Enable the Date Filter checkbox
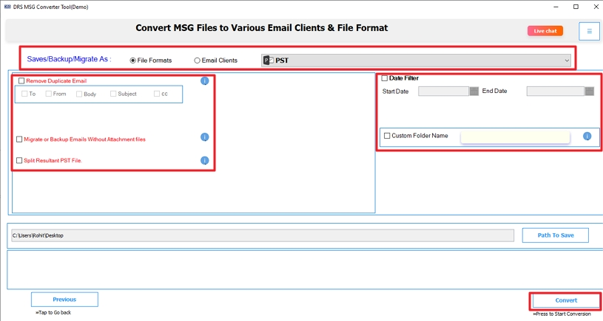 coord(385,78)
